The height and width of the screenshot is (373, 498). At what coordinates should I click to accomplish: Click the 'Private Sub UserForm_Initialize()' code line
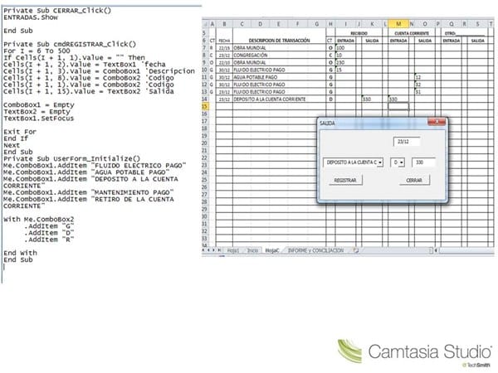[x=72, y=158]
